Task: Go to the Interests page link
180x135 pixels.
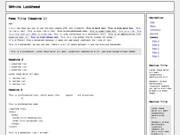Action: point(155,30)
